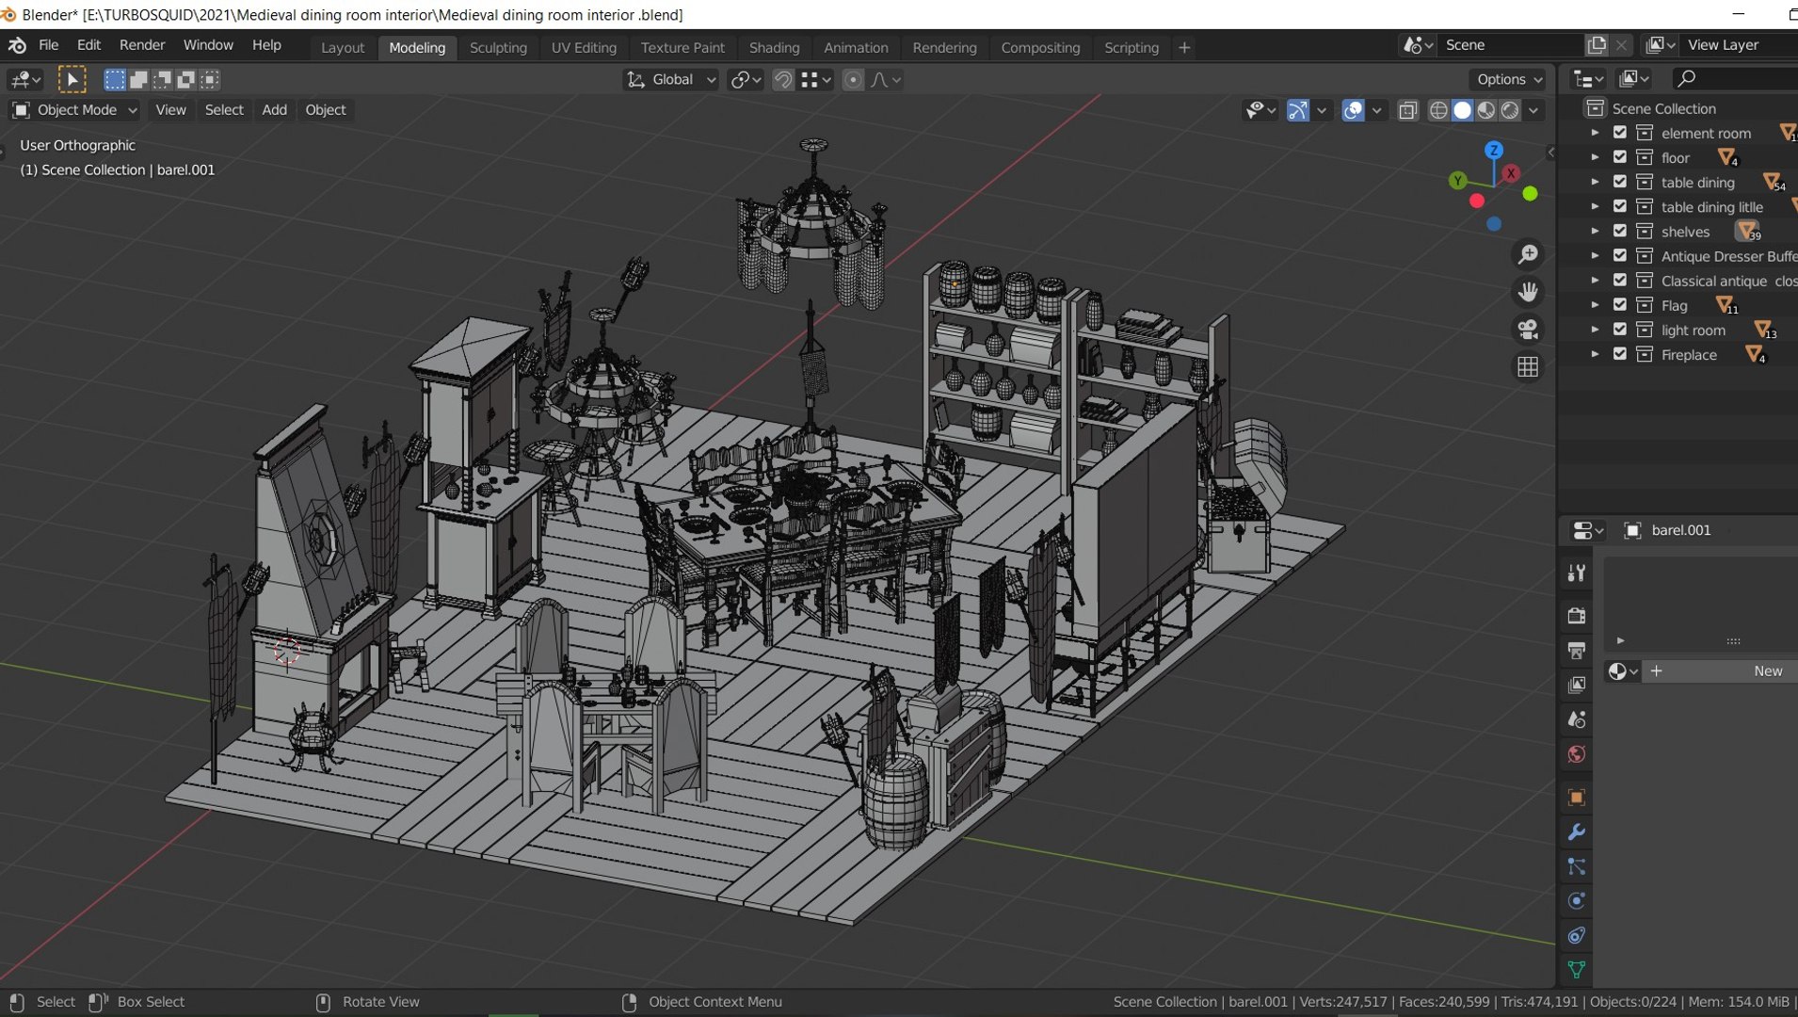
Task: Open the Object Mode dropdown
Action: tap(75, 110)
